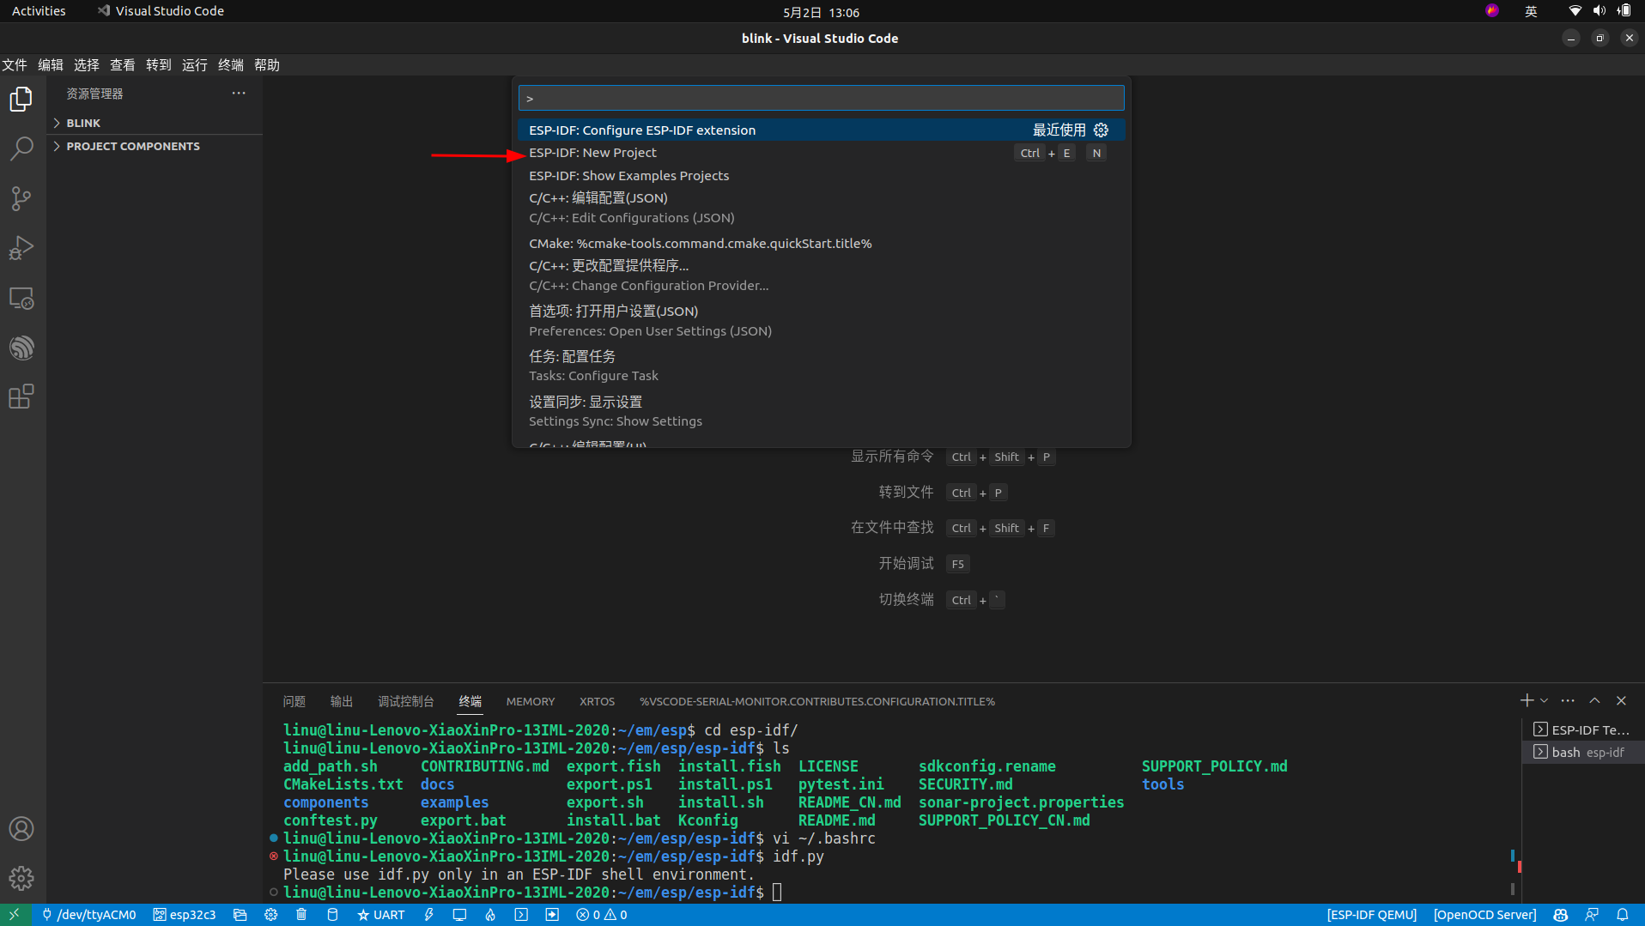Select esp32c3 device target in status bar
Image resolution: width=1645 pixels, height=926 pixels.
pos(184,915)
